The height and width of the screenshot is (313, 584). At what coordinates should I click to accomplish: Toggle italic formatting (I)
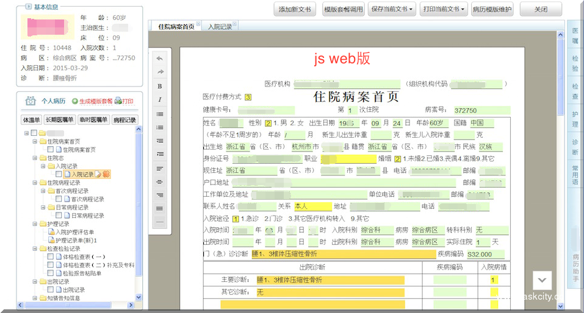(160, 100)
